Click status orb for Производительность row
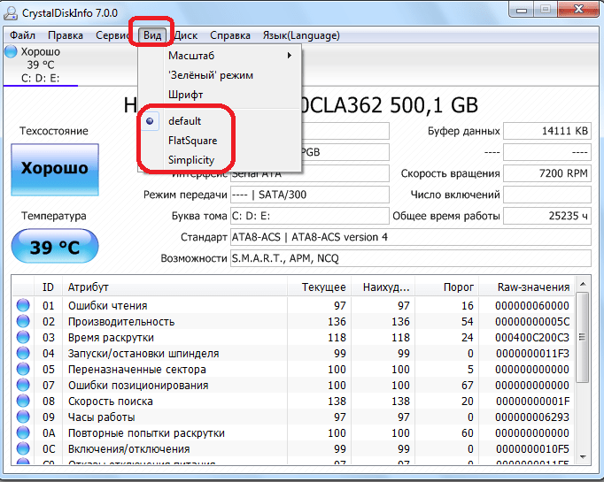Image resolution: width=604 pixels, height=482 pixels. point(23,321)
